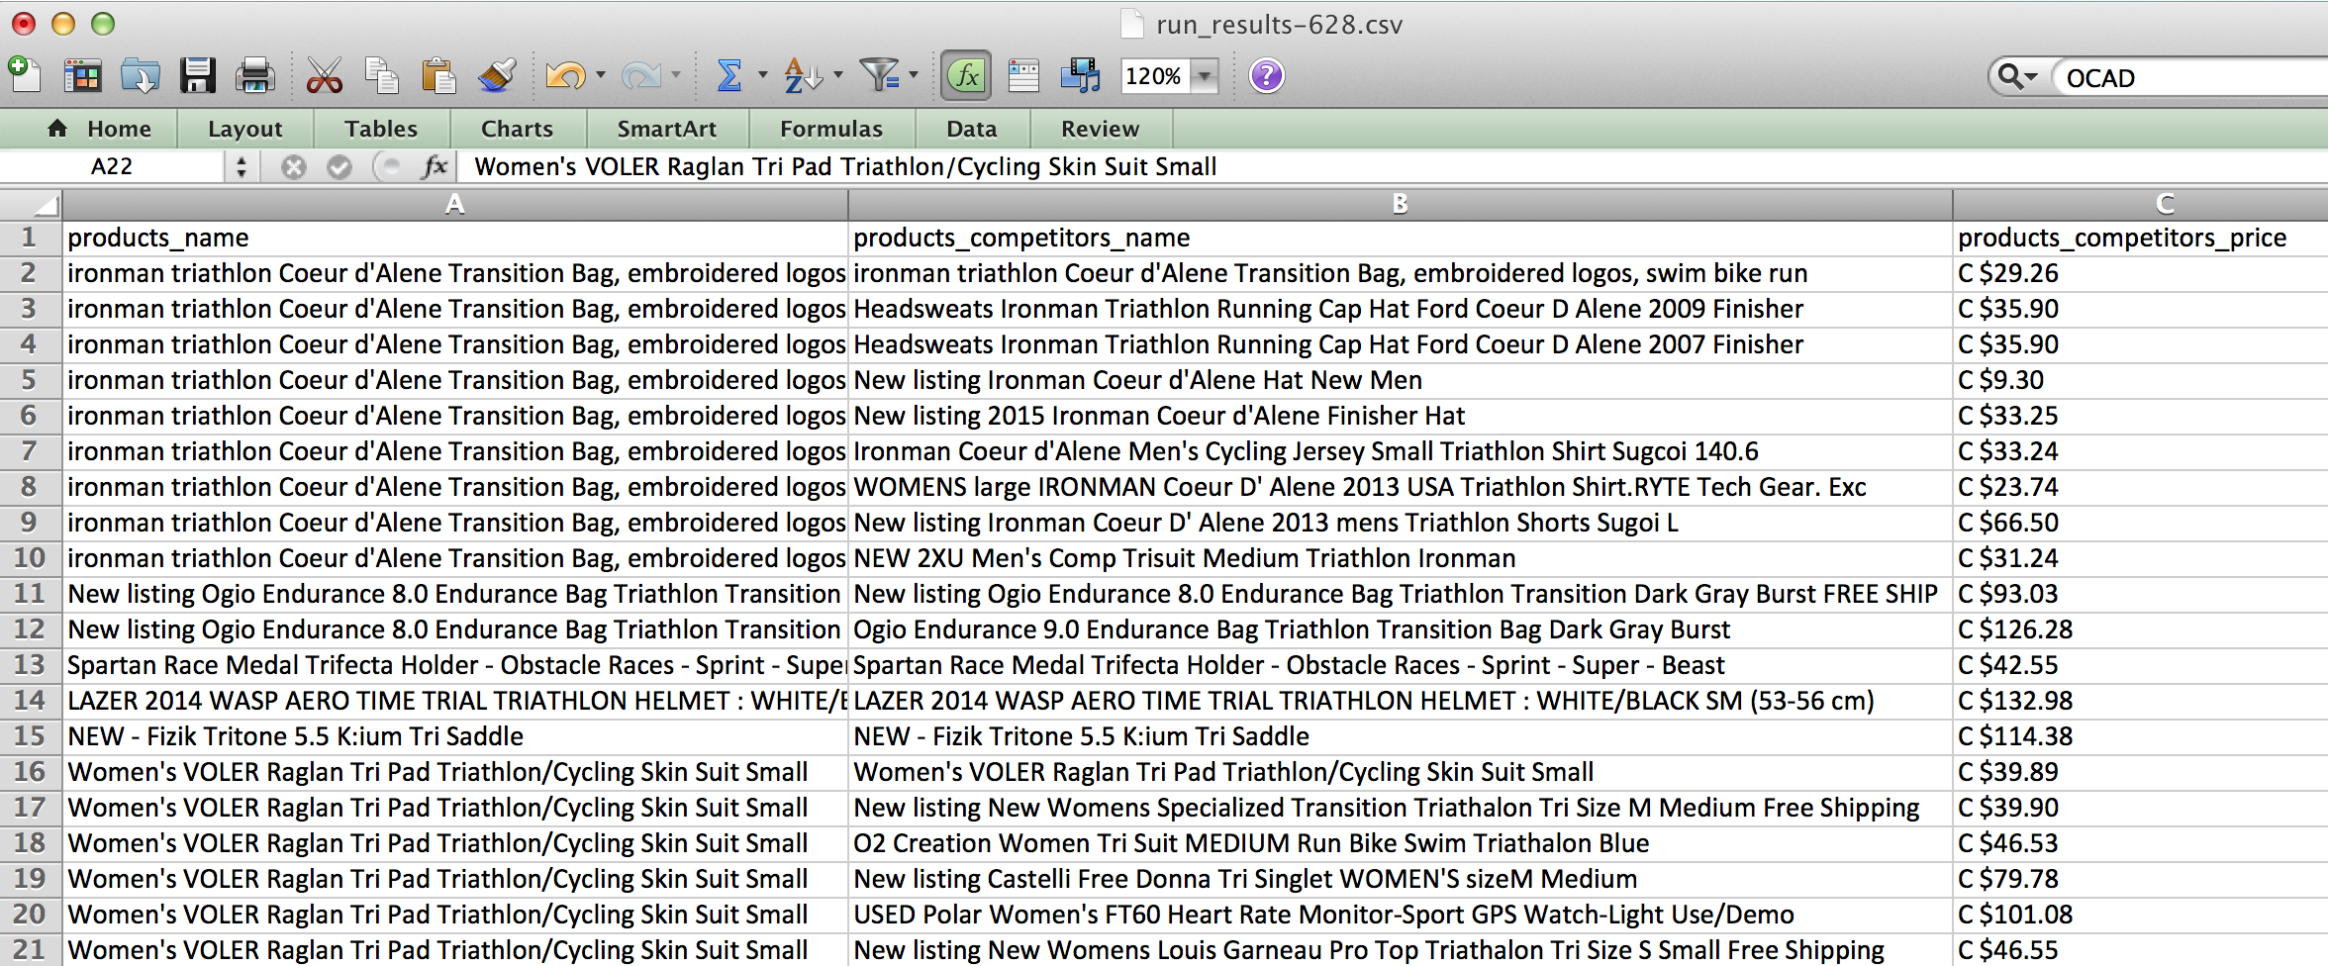Switch to the Tables tab
Image resolution: width=2328 pixels, height=966 pixels.
[x=381, y=129]
